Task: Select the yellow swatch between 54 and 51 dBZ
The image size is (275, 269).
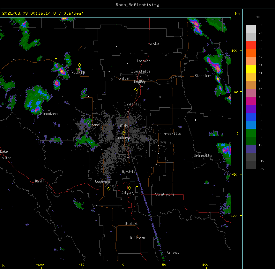Action: pyautogui.click(x=251, y=69)
